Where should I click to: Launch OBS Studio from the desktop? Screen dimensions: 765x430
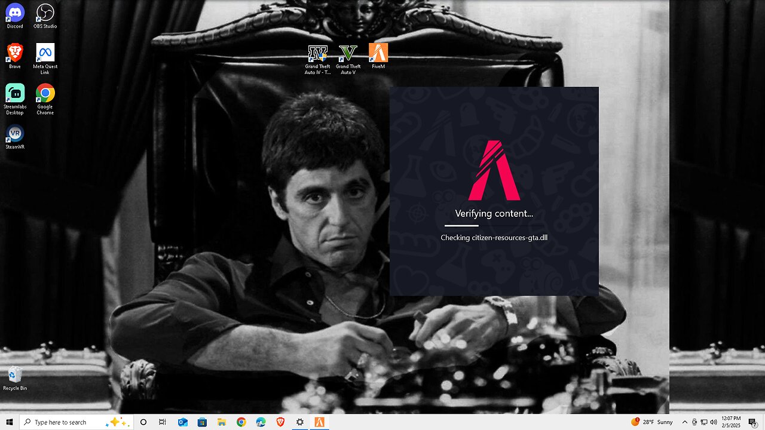coord(45,16)
